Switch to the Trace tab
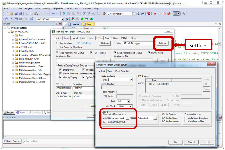 110,71
